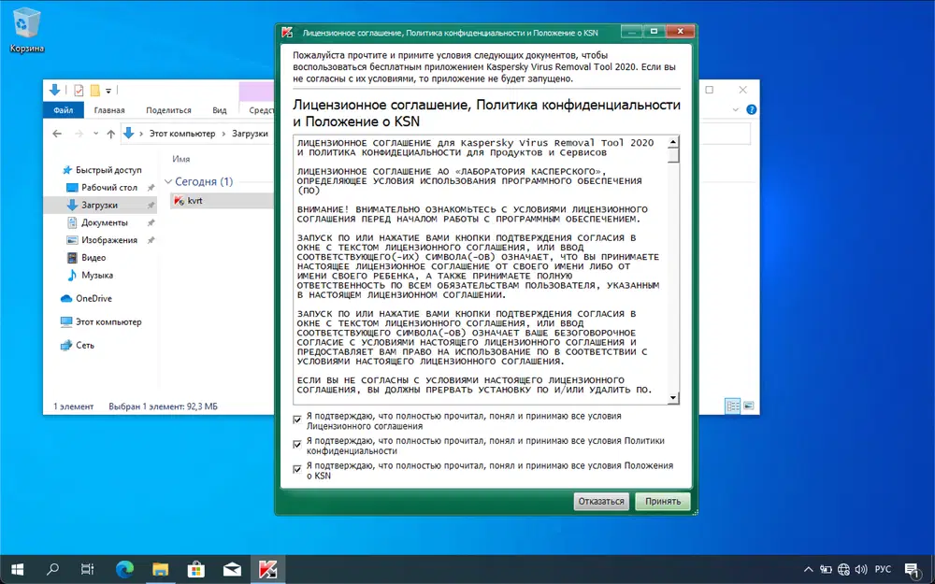Sort by the Имя column header
Image resolution: width=935 pixels, height=584 pixels.
click(x=181, y=159)
